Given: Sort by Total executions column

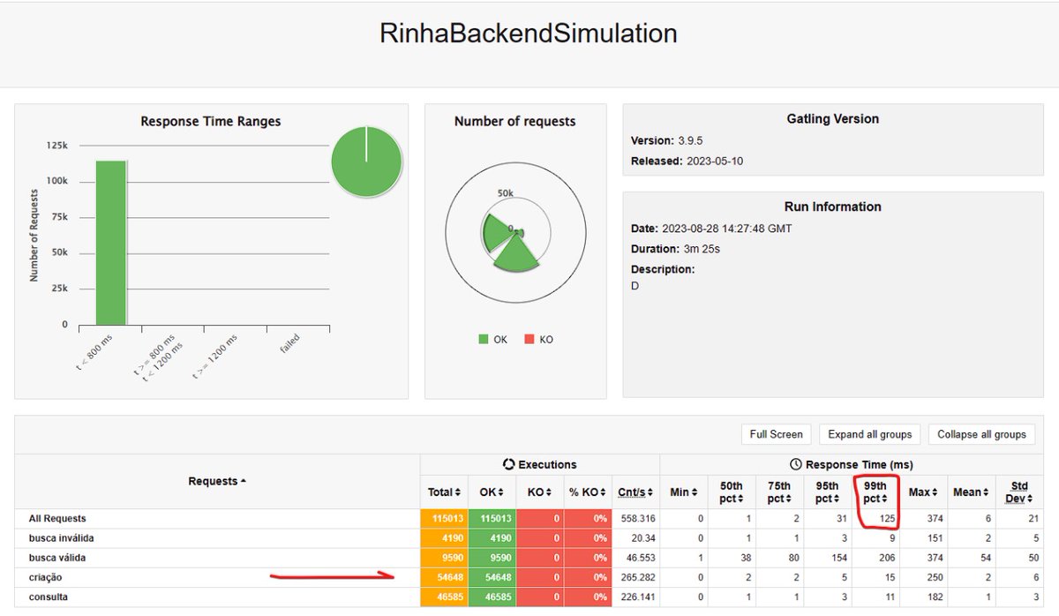Looking at the screenshot, I should 444,492.
